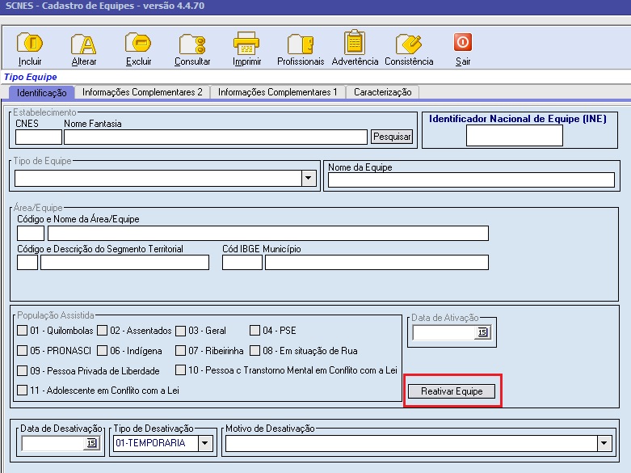Open the Tipo de Desativação dropdown
The height and width of the screenshot is (473, 631).
[x=205, y=443]
